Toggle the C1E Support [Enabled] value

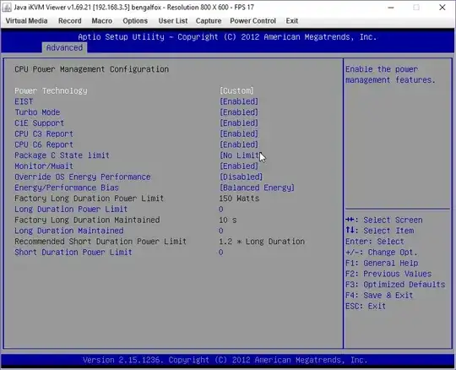[239, 123]
